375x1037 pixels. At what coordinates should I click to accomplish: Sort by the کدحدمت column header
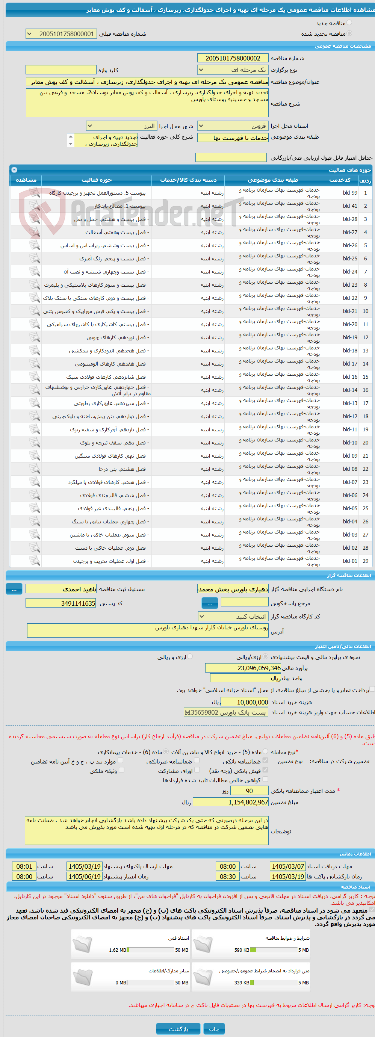[x=340, y=180]
